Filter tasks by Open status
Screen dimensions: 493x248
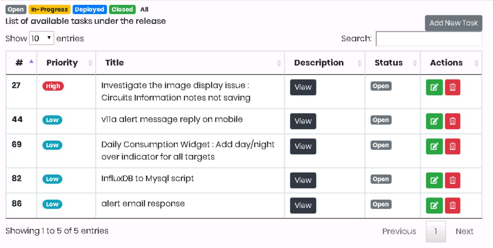click(16, 10)
